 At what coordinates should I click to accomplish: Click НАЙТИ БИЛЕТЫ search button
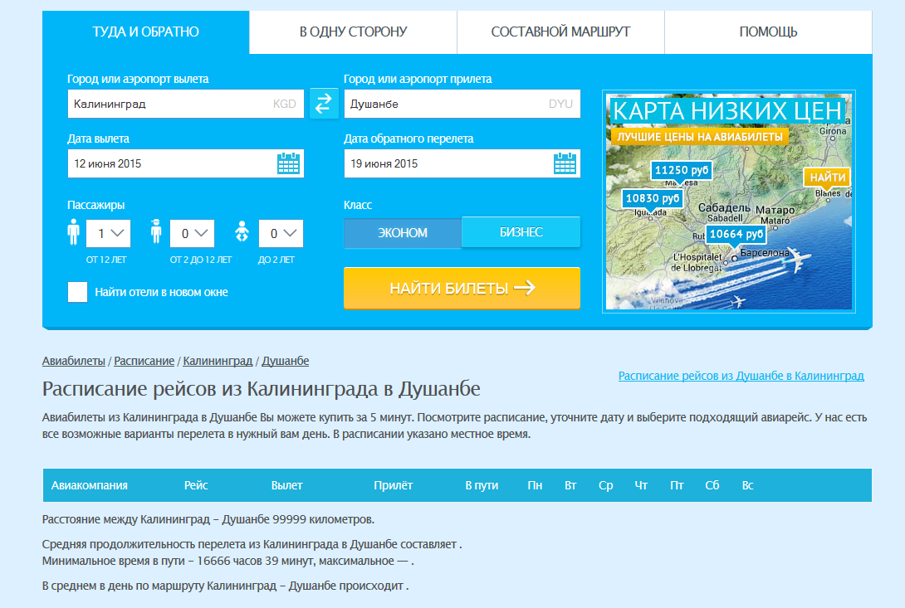[462, 288]
